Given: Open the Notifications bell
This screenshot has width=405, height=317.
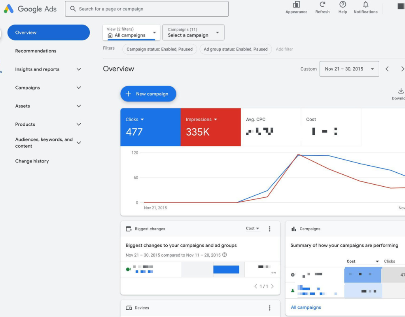Looking at the screenshot, I should click(x=365, y=4).
